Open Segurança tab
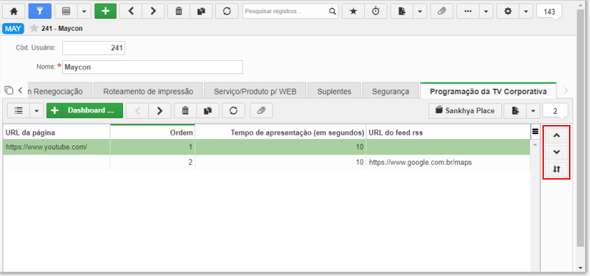This screenshot has width=590, height=276. click(391, 92)
